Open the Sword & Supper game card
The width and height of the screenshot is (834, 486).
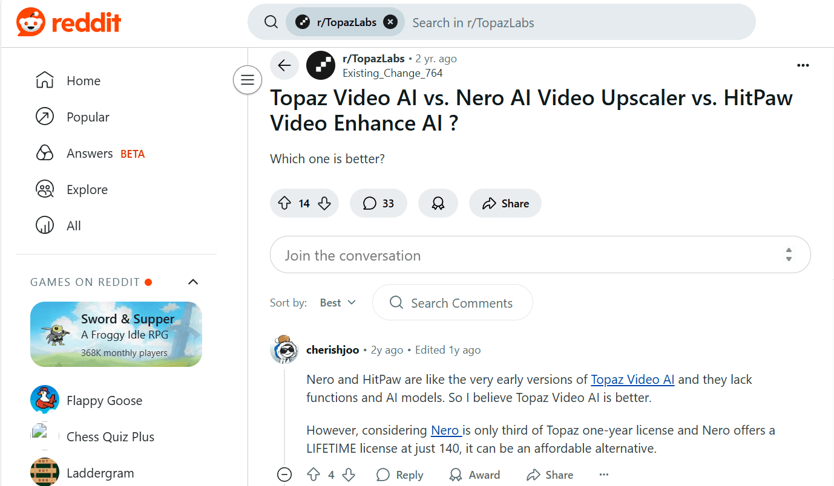(x=116, y=334)
